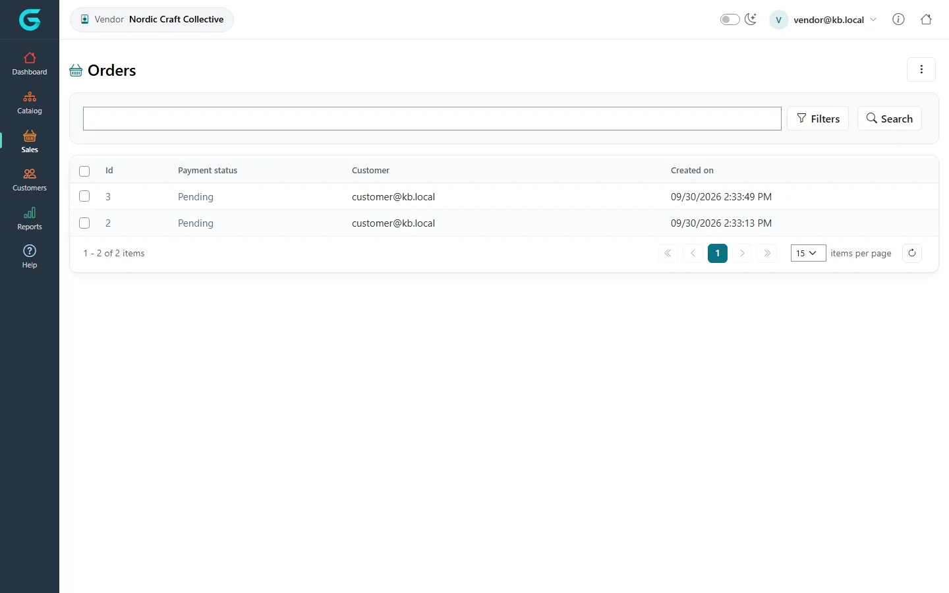Open the three-dot menu beside Orders
The width and height of the screenshot is (949, 593).
tap(921, 69)
